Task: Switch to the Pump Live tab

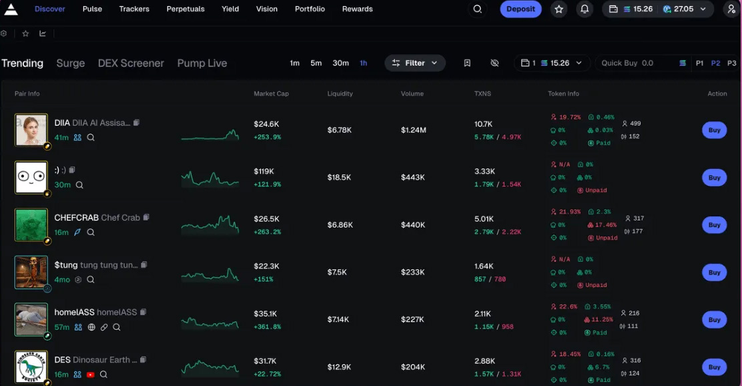Action: [x=202, y=63]
